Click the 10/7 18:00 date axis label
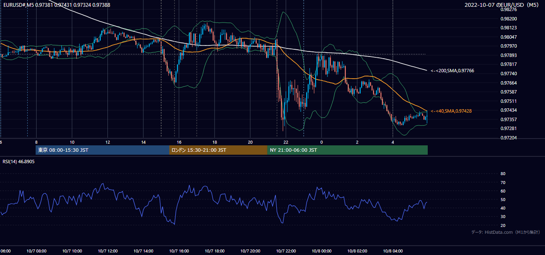Viewport: 545px width, 255px height. [215, 251]
